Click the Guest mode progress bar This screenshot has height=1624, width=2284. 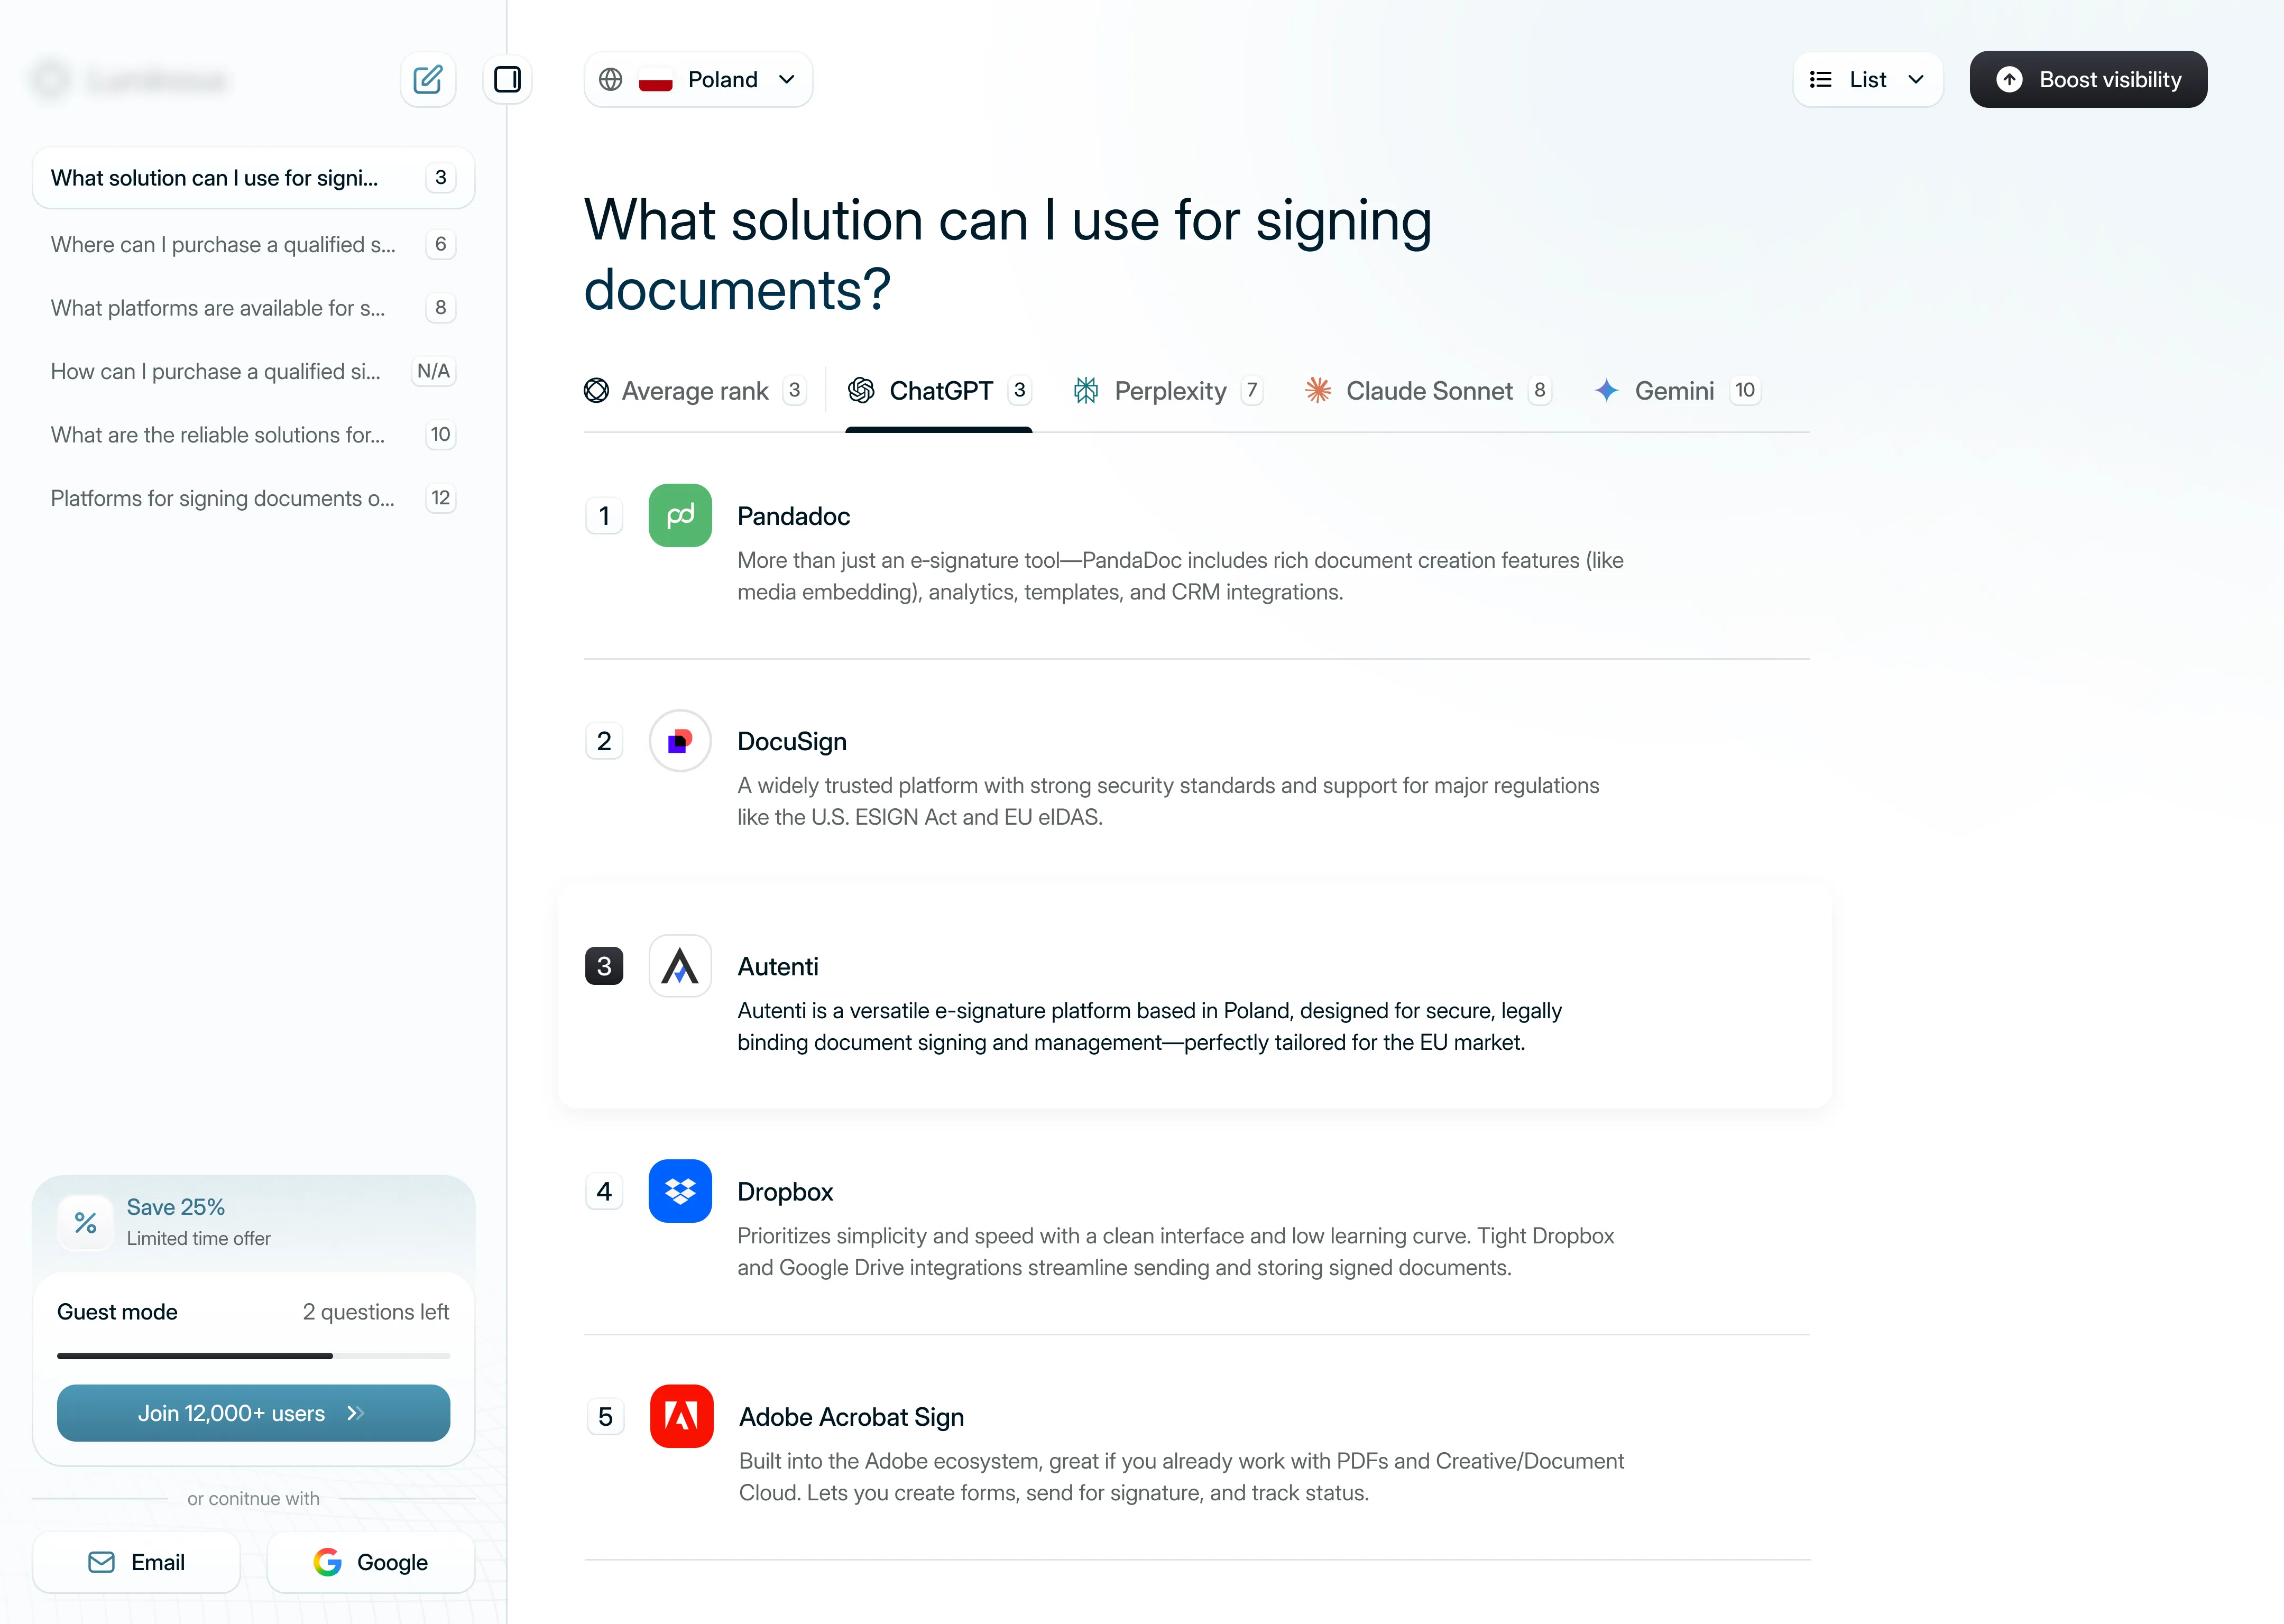tap(253, 1356)
